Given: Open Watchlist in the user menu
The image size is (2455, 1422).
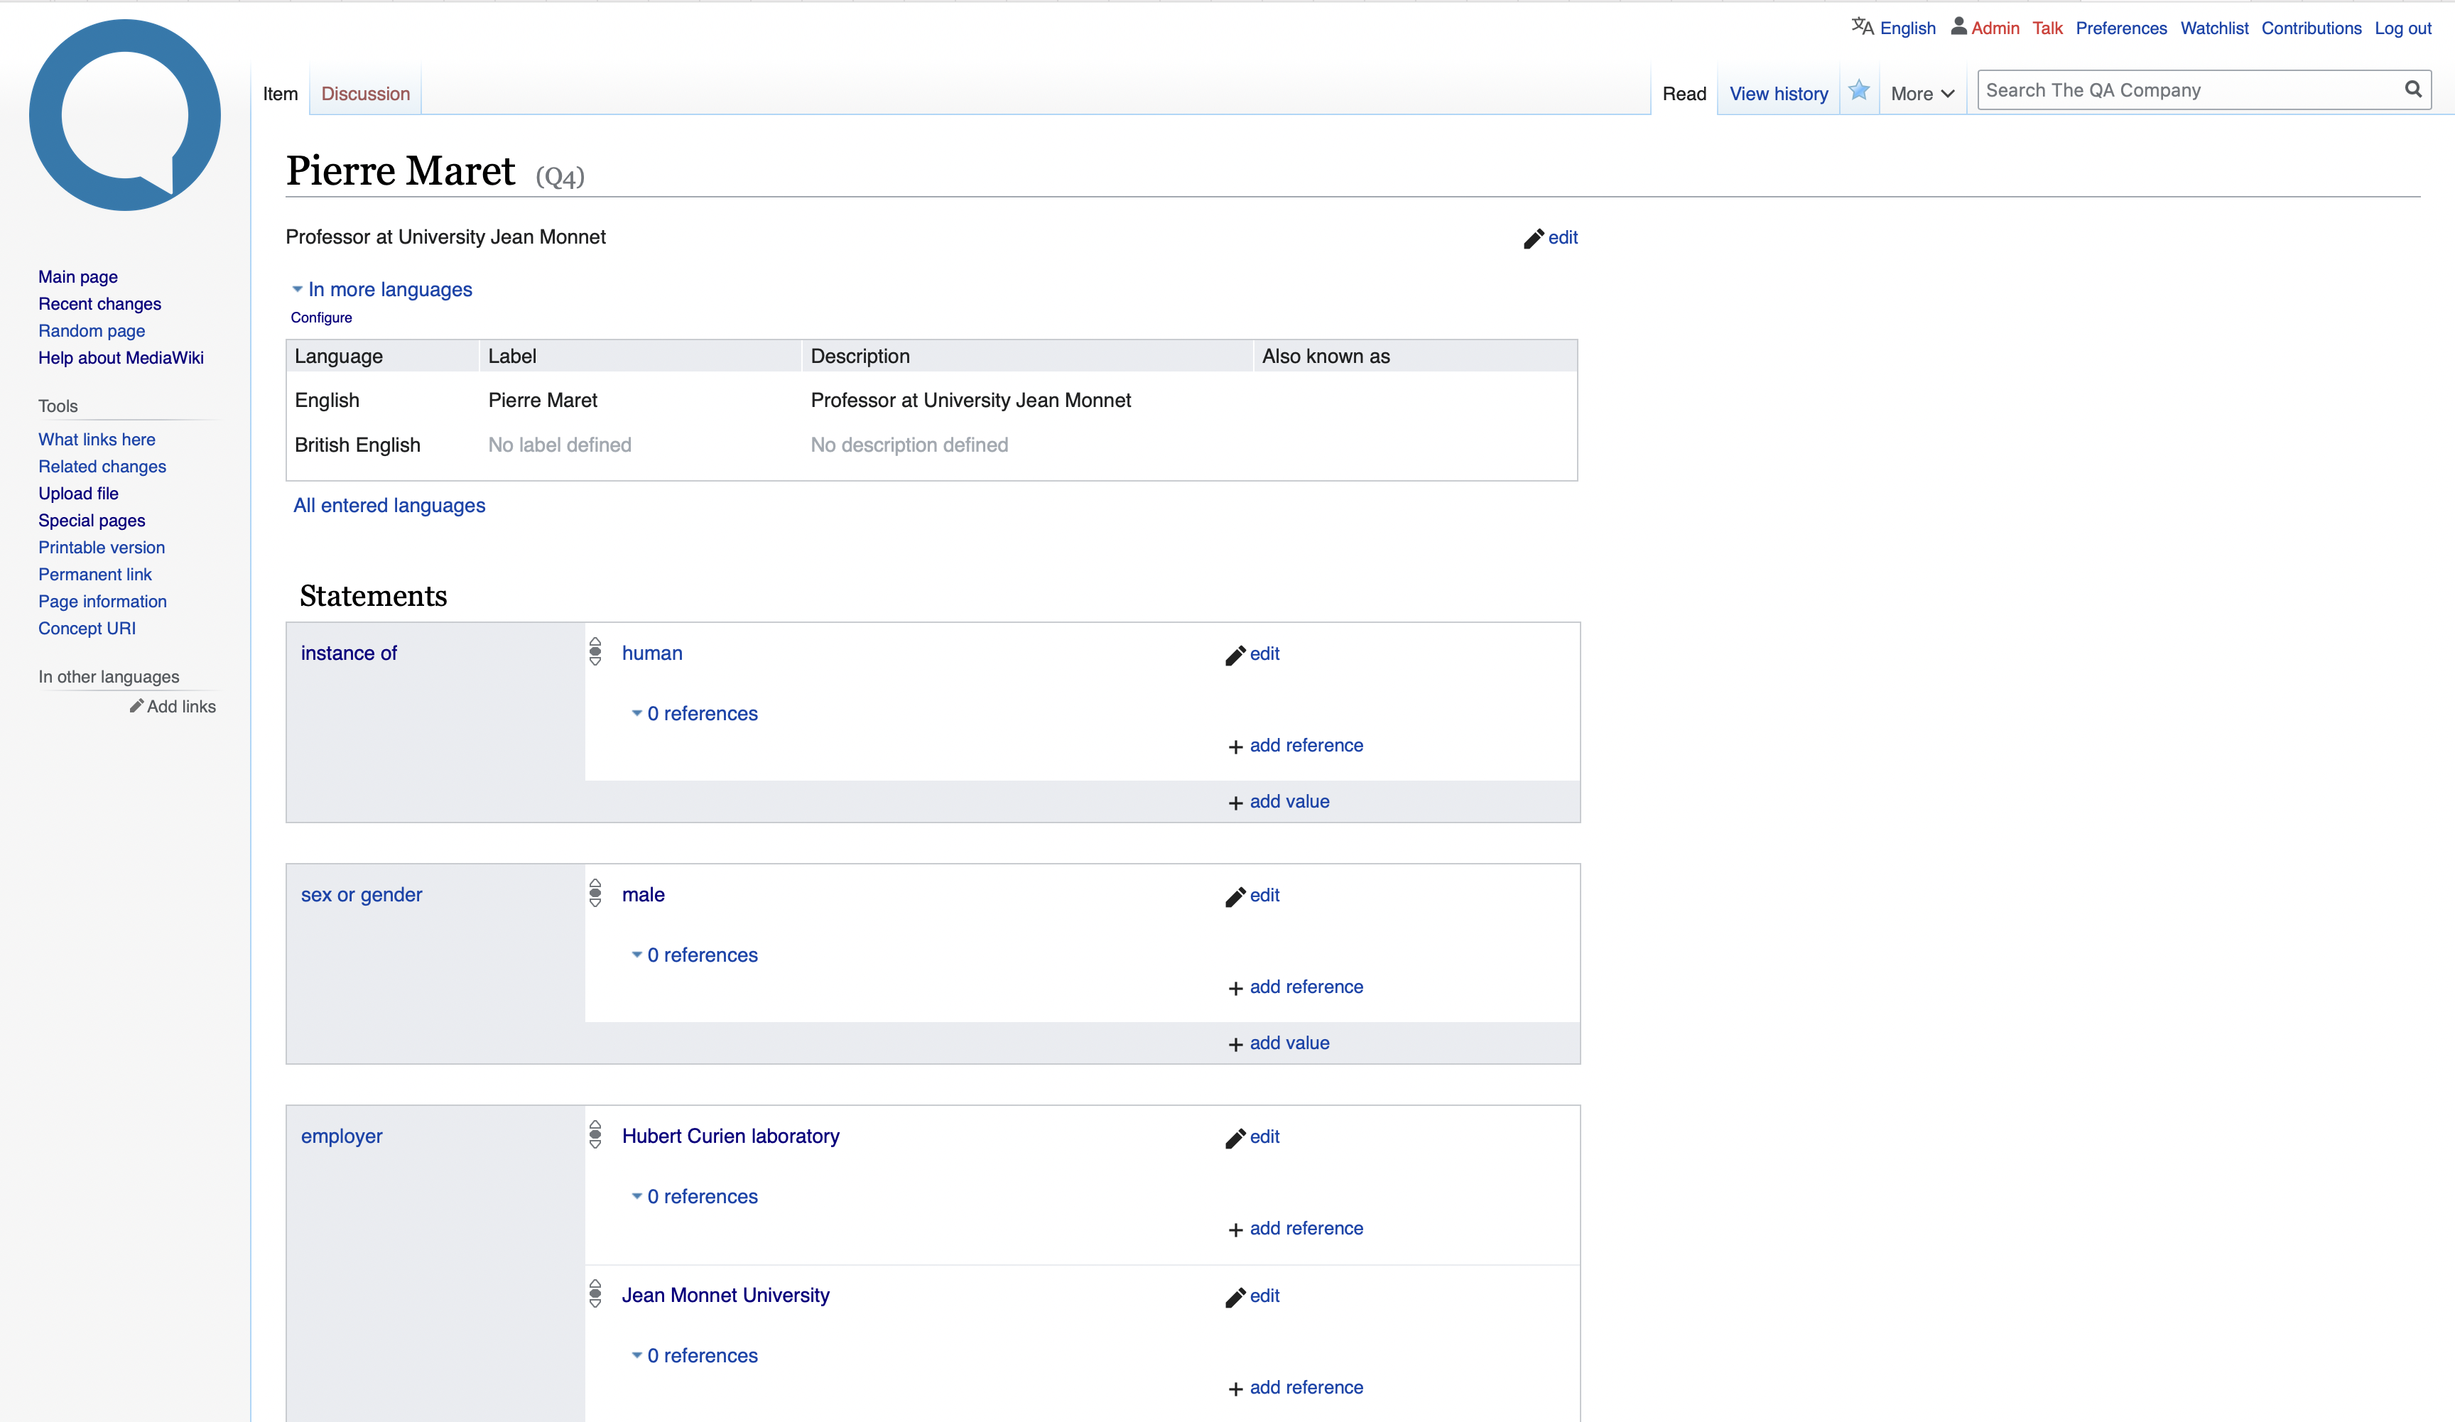Looking at the screenshot, I should [2214, 28].
